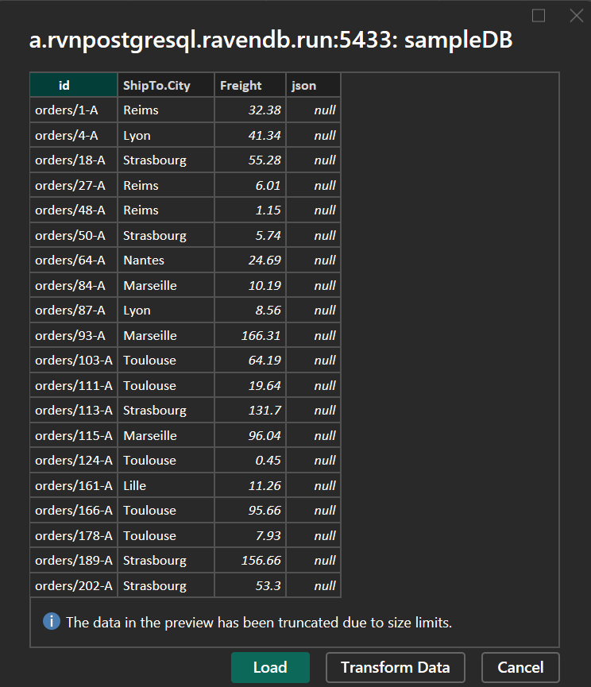Screen dimensions: 591x687
Task: Open Transform Data editor
Action: tap(395, 667)
